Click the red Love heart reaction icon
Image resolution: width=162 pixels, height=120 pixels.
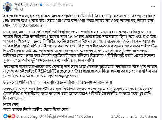(13, 116)
